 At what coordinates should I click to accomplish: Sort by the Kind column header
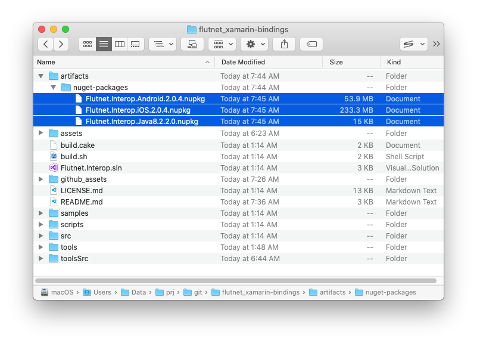click(x=412, y=62)
